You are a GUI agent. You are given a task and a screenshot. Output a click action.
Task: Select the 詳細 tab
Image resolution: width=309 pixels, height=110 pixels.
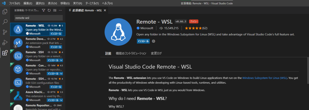point(108,53)
